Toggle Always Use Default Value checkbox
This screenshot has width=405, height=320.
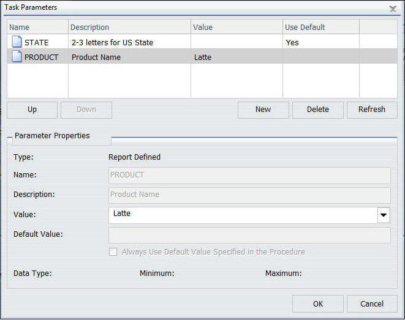pyautogui.click(x=113, y=251)
